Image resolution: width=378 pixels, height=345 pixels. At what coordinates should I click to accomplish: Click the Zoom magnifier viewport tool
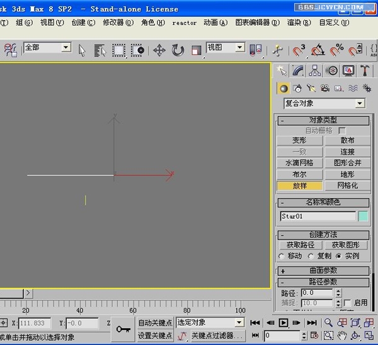point(328,322)
